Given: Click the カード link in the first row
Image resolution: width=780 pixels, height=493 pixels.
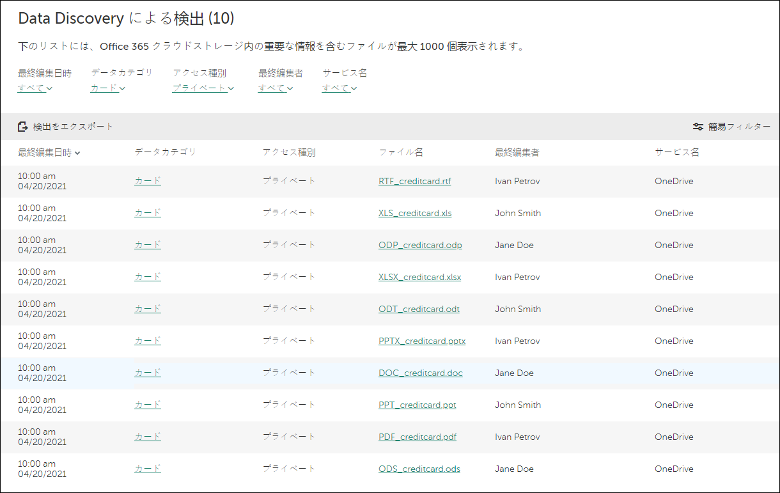Looking at the screenshot, I should 147,181.
